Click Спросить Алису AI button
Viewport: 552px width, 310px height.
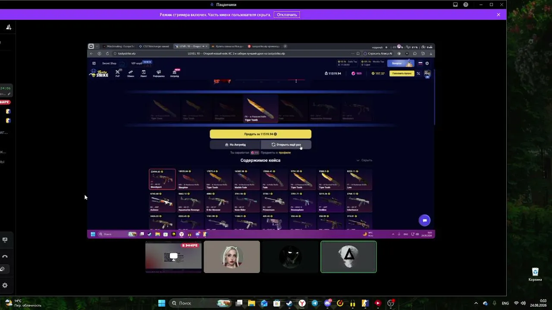tap(378, 53)
